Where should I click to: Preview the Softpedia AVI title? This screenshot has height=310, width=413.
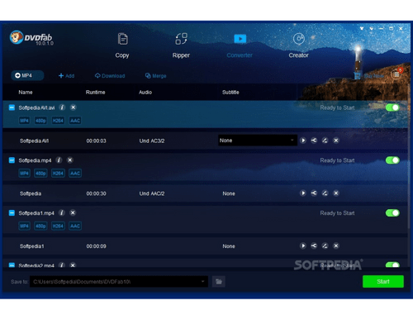click(x=303, y=141)
